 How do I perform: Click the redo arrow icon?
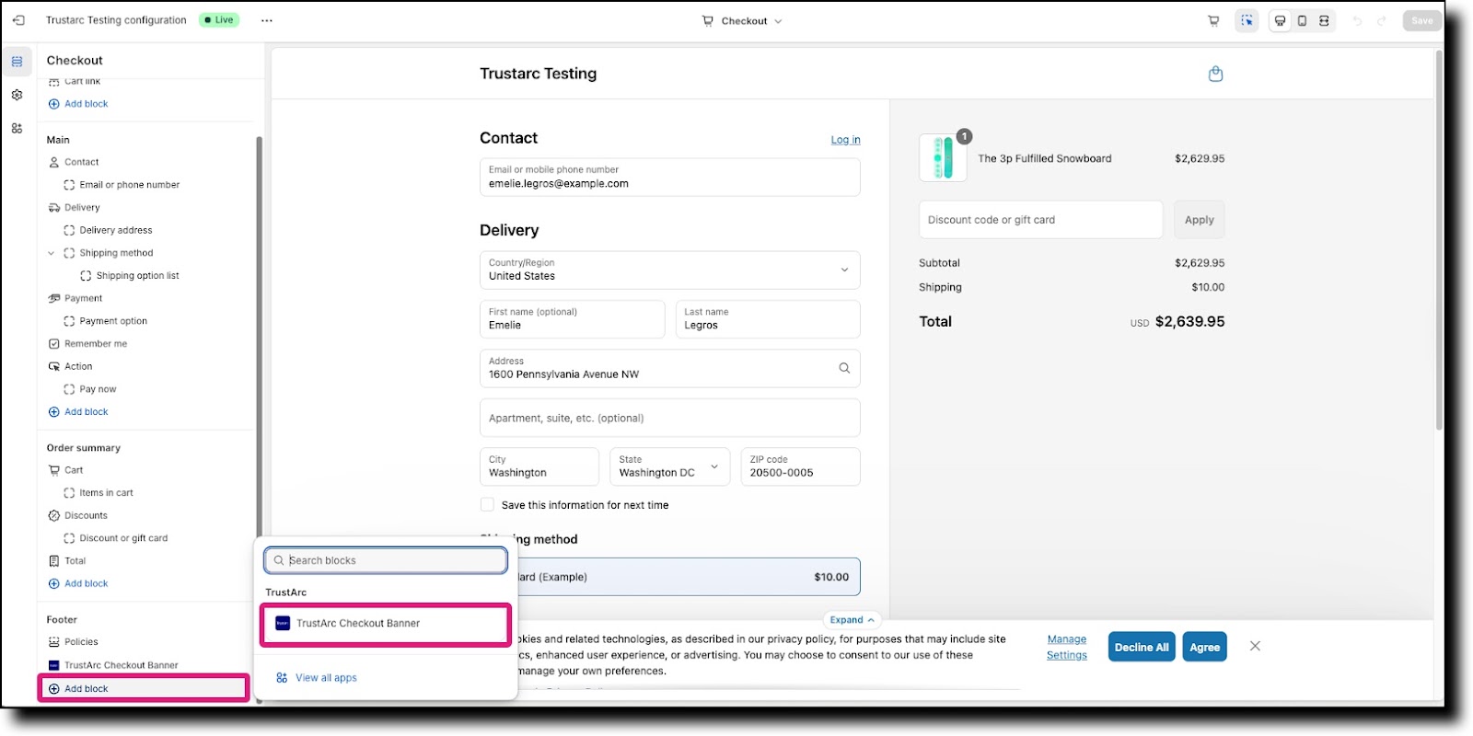[1382, 20]
